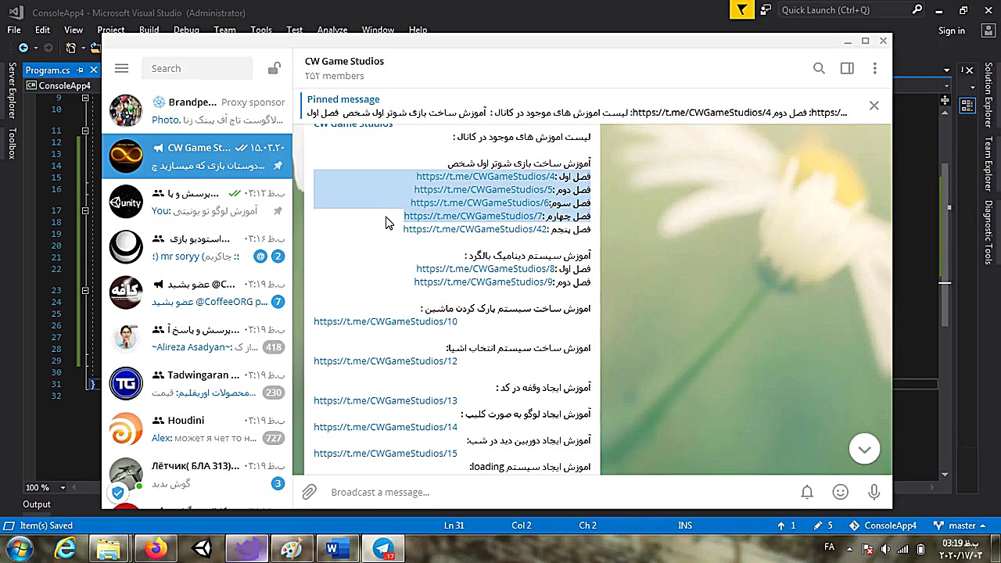Open the emoji picker
The width and height of the screenshot is (1001, 563).
coord(841,492)
